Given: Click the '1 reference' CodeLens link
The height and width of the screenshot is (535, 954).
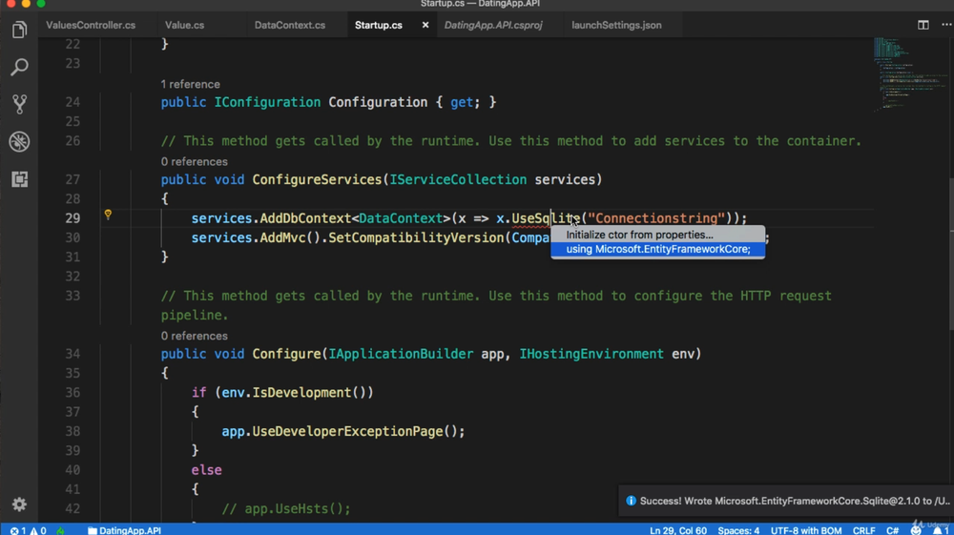Looking at the screenshot, I should (x=191, y=84).
